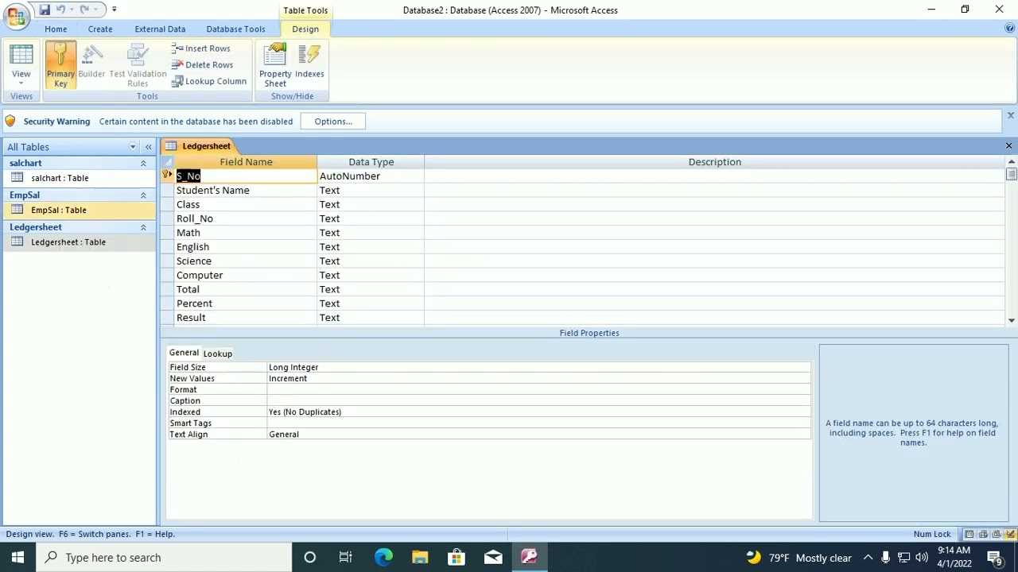The image size is (1018, 572).
Task: Collapse the Ledgersheet group
Action: (x=143, y=227)
